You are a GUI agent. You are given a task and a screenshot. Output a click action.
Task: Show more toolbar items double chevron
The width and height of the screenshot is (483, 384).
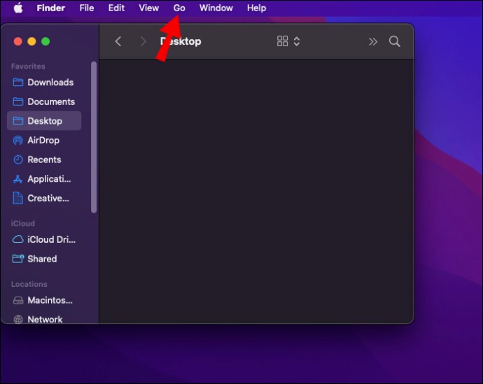[x=372, y=41]
